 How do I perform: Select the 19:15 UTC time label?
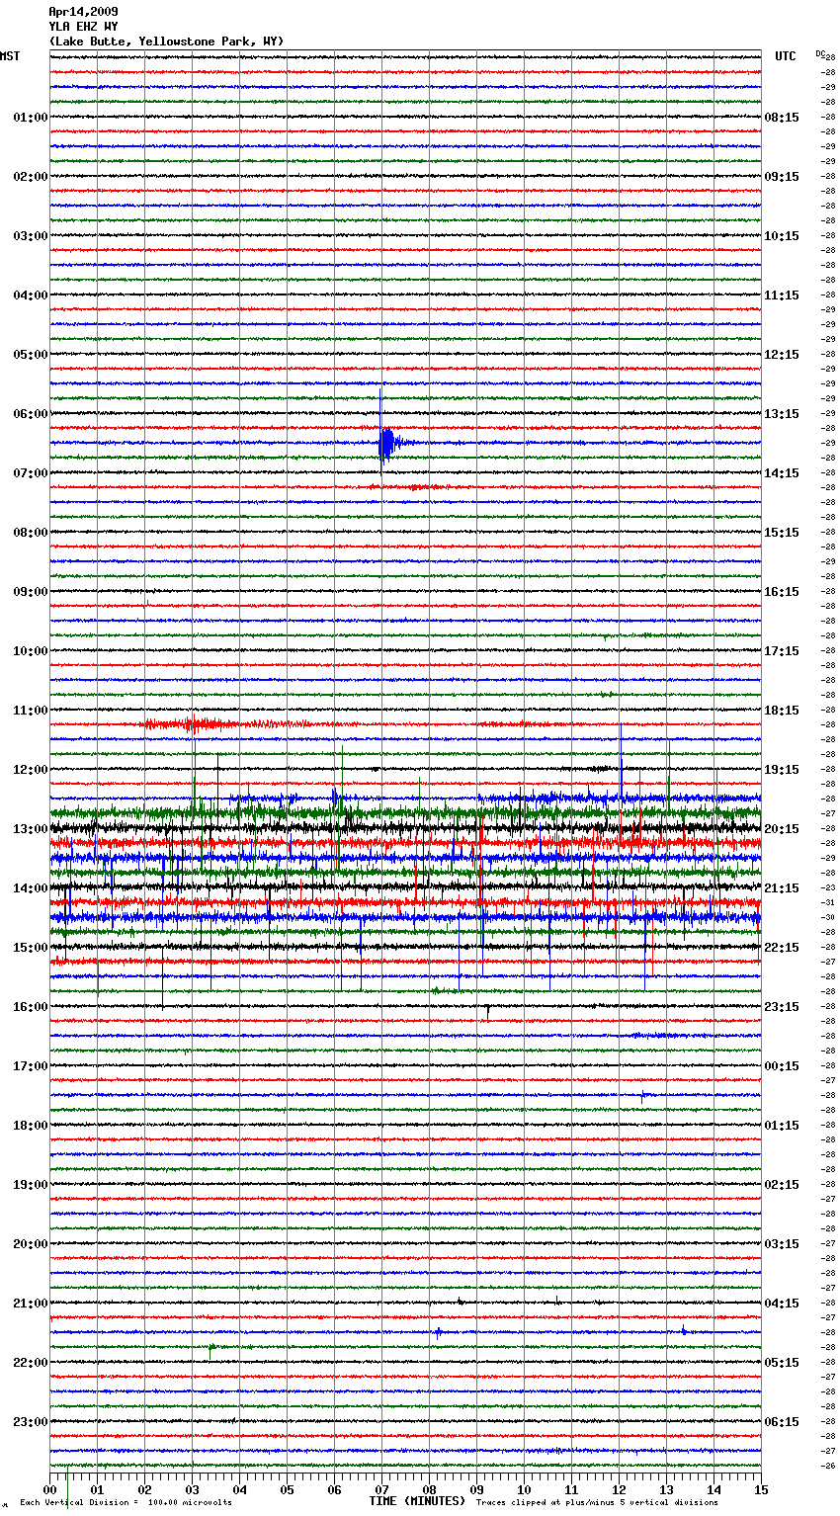point(782,770)
